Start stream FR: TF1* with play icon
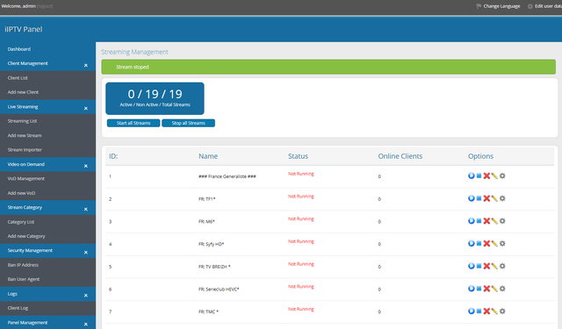562x329 pixels. pyautogui.click(x=471, y=198)
